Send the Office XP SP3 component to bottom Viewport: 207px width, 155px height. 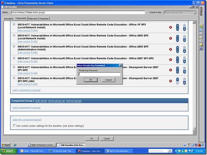coord(185,29)
